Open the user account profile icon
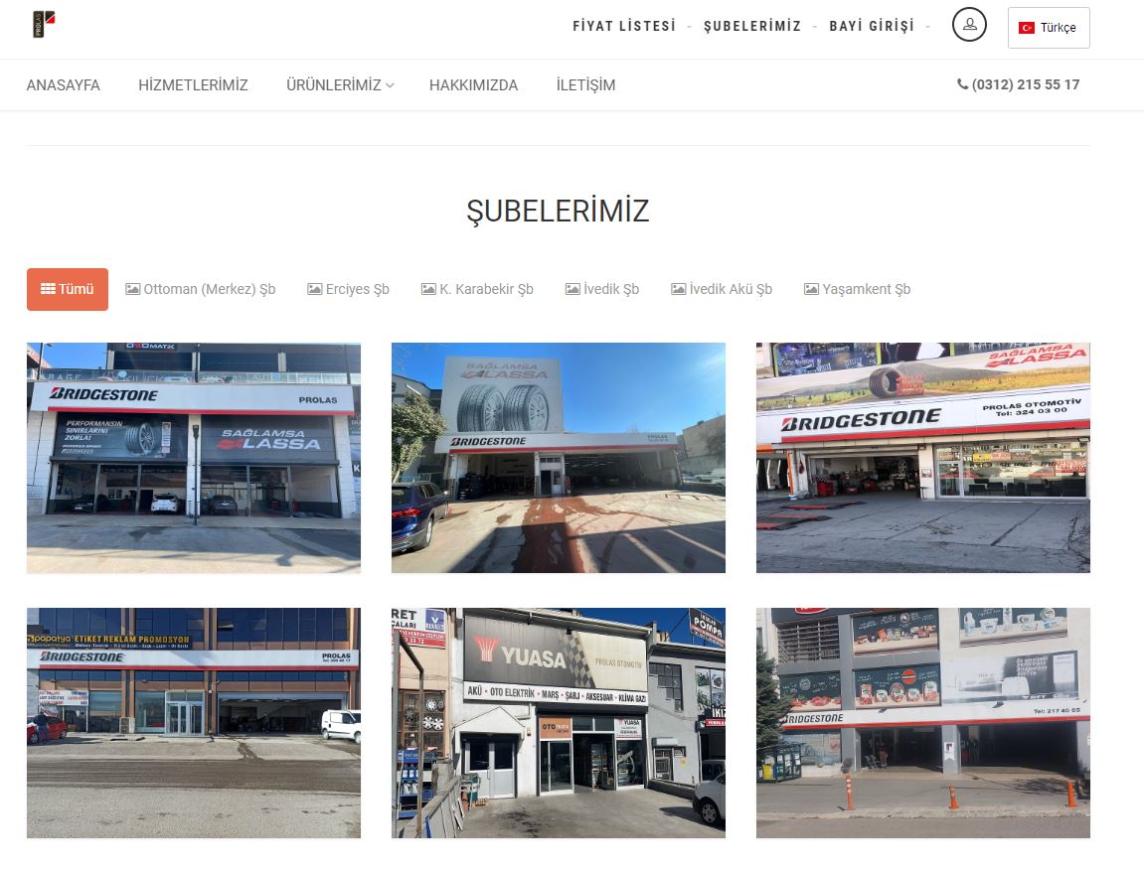 (969, 24)
